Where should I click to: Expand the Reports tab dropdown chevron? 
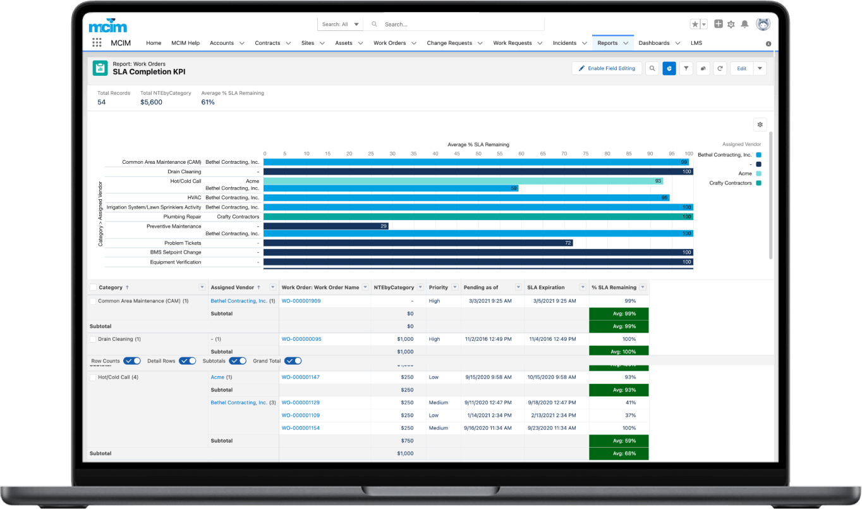[x=626, y=43]
